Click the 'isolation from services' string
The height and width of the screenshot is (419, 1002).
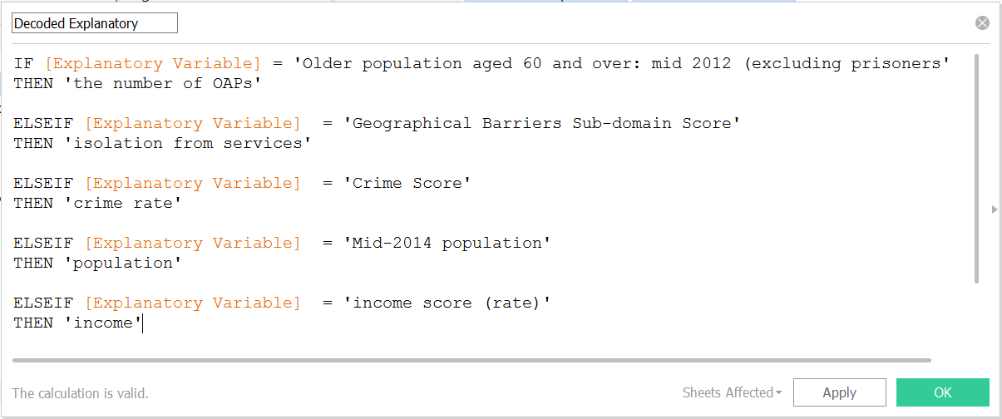(x=187, y=143)
